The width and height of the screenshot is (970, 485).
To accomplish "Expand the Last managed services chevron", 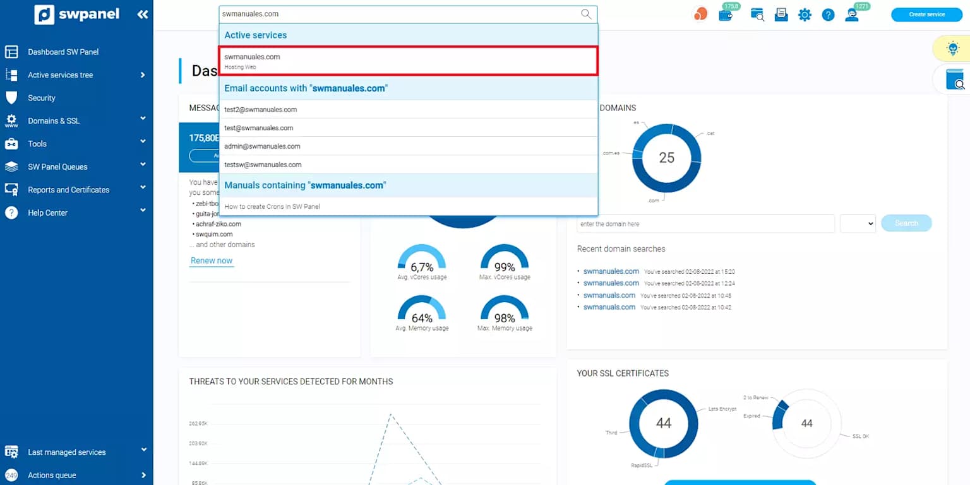I will (143, 450).
